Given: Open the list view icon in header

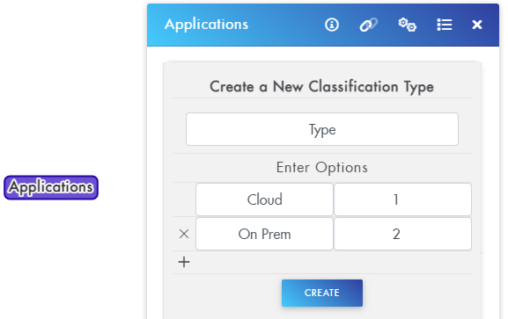Looking at the screenshot, I should pyautogui.click(x=445, y=25).
